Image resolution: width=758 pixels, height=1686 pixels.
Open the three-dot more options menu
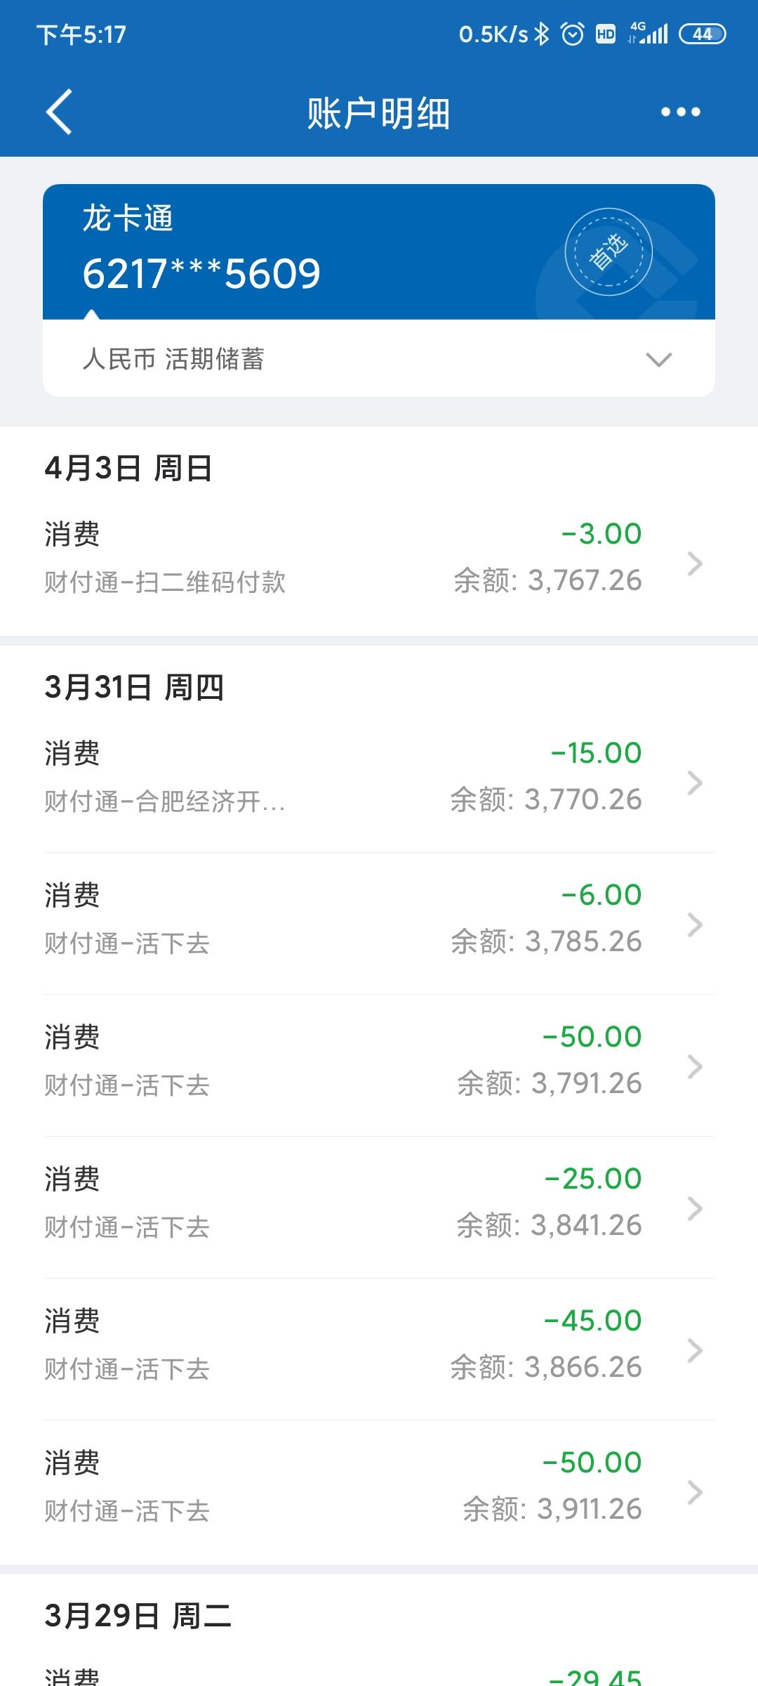pyautogui.click(x=680, y=112)
